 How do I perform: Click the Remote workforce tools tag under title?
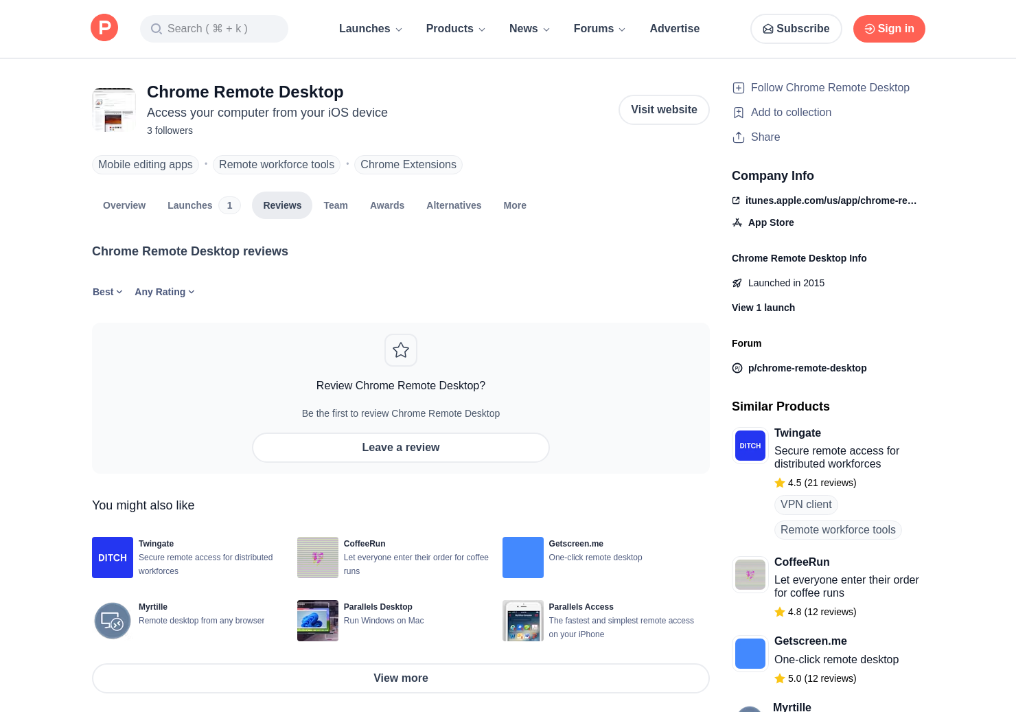[x=277, y=165]
